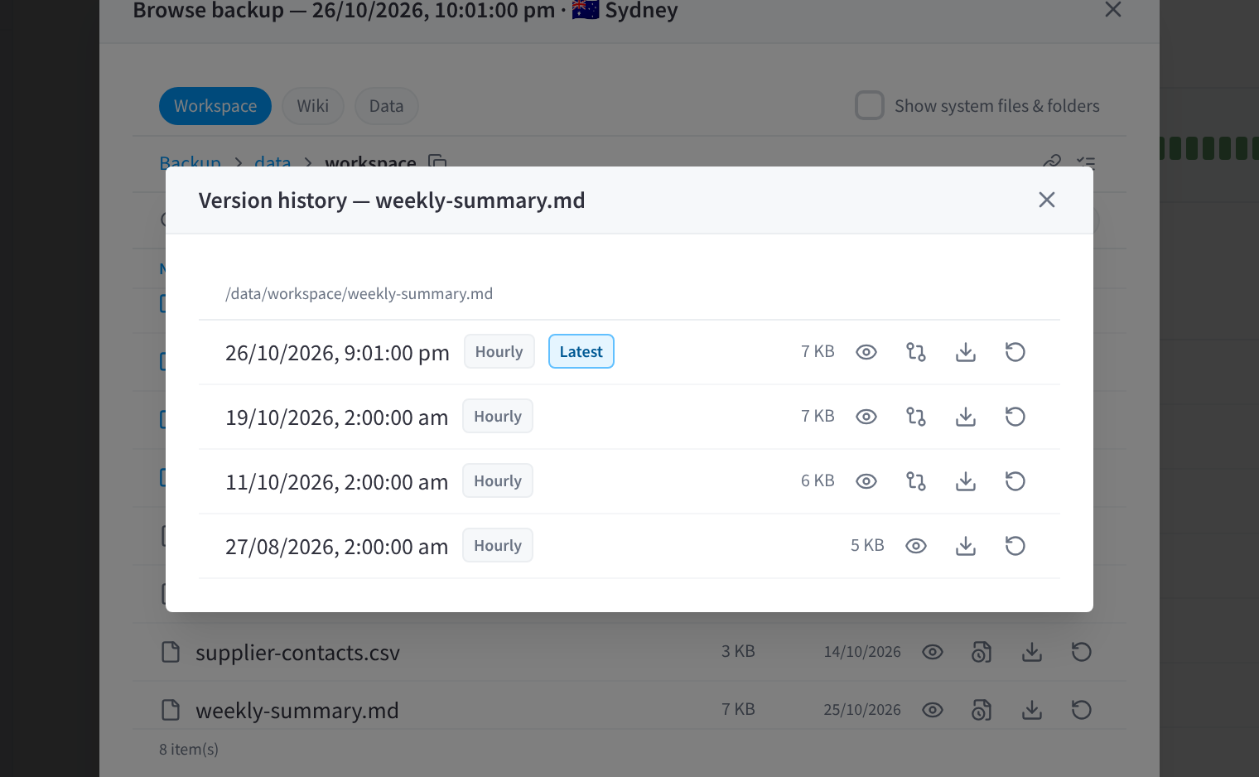Click the Hourly tag on the 11/10/2026 version

coord(498,480)
